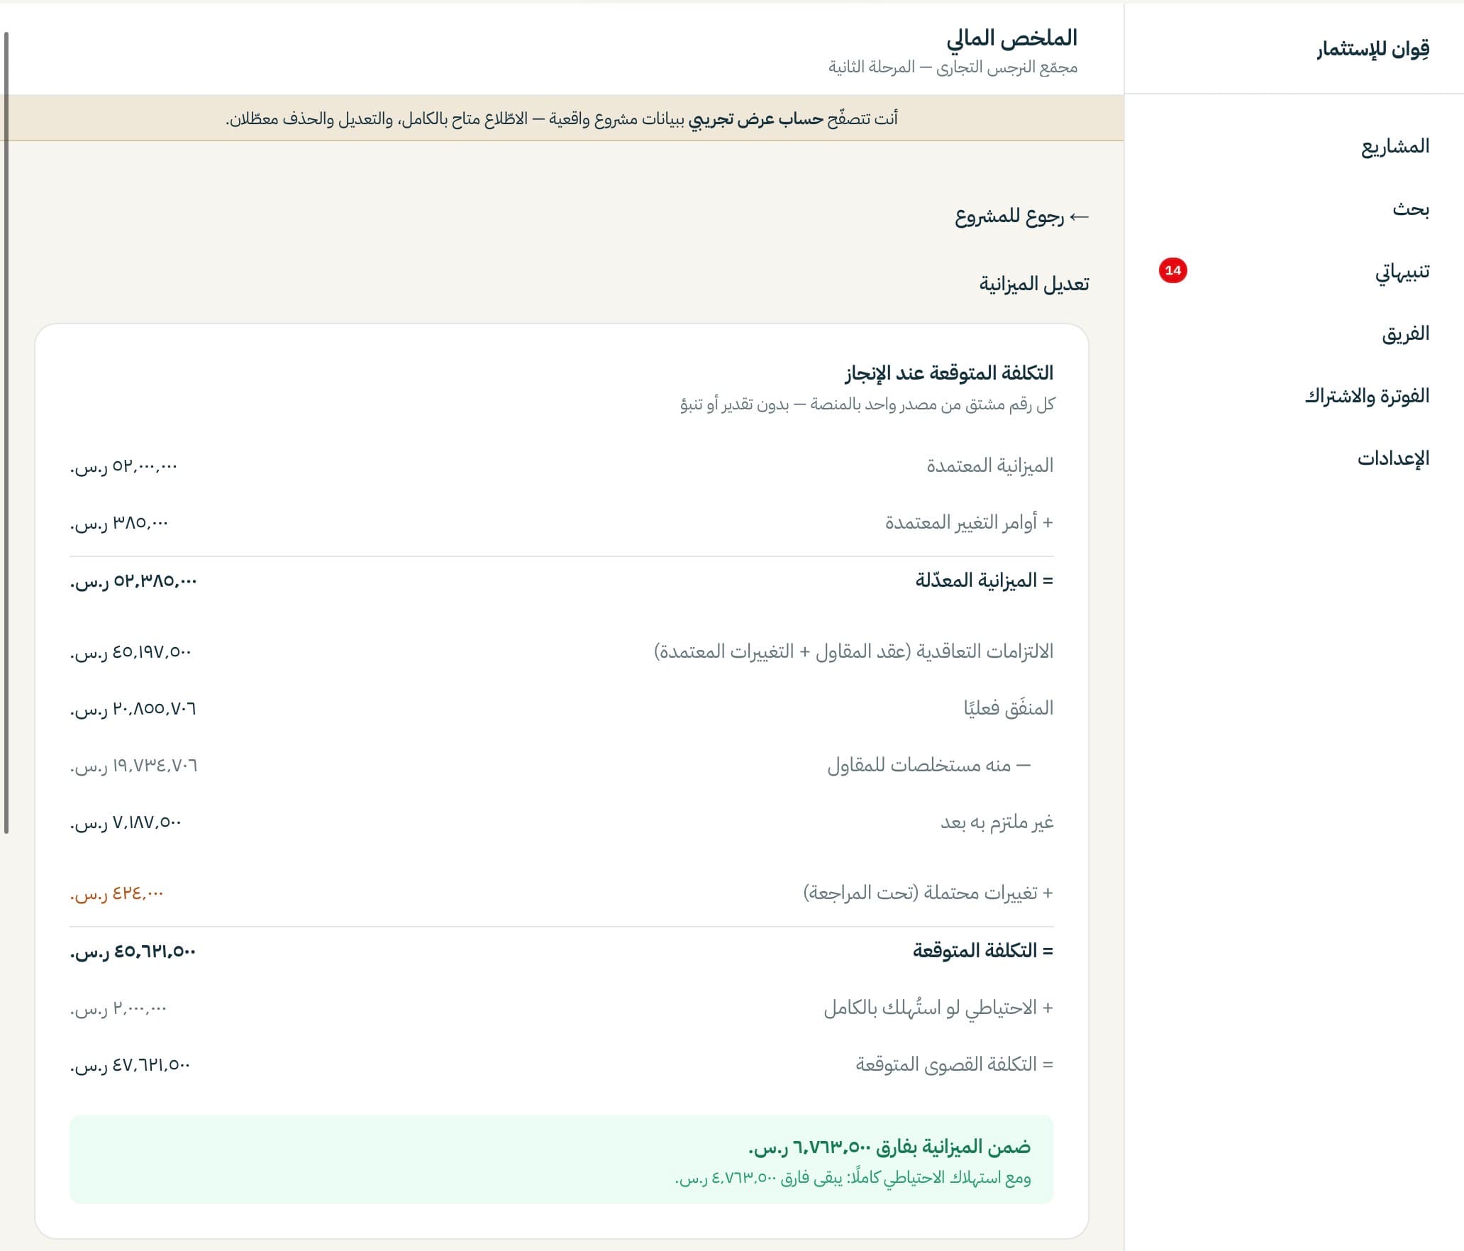Click the غير ملتزم به بعد label
Image resolution: width=1464 pixels, height=1251 pixels.
[x=997, y=822]
